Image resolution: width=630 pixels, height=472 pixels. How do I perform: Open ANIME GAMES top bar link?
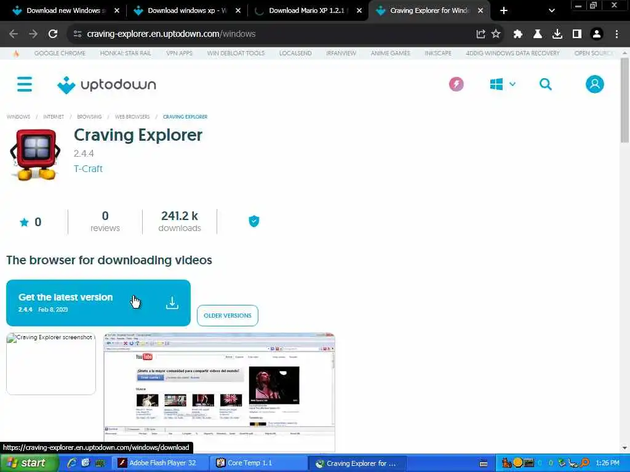[x=390, y=53]
